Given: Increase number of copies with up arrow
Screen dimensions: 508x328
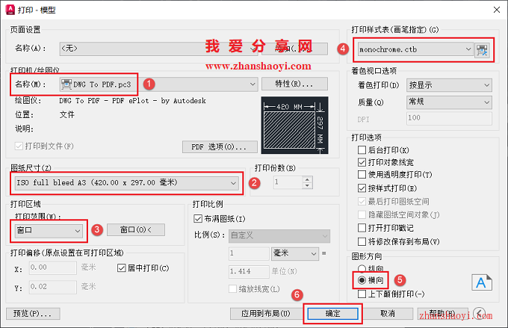Looking at the screenshot, I should point(307,179).
